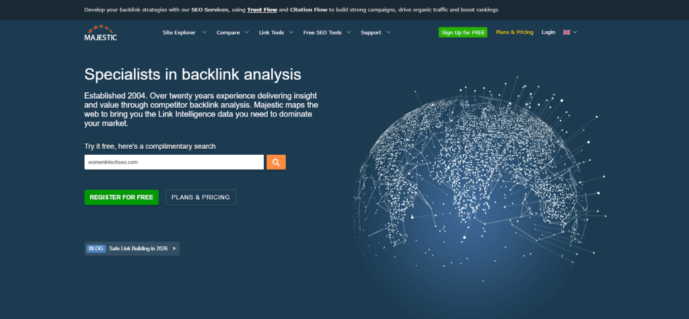Image resolution: width=689 pixels, height=319 pixels.
Task: Expand the chevron beside Compare
Action: pyautogui.click(x=246, y=32)
